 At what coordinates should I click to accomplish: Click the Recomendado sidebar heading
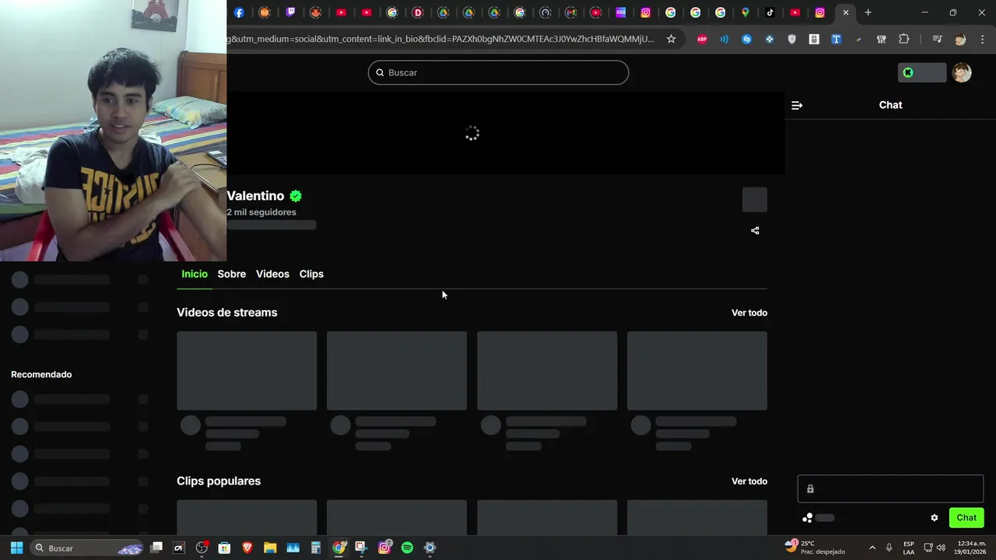[41, 375]
